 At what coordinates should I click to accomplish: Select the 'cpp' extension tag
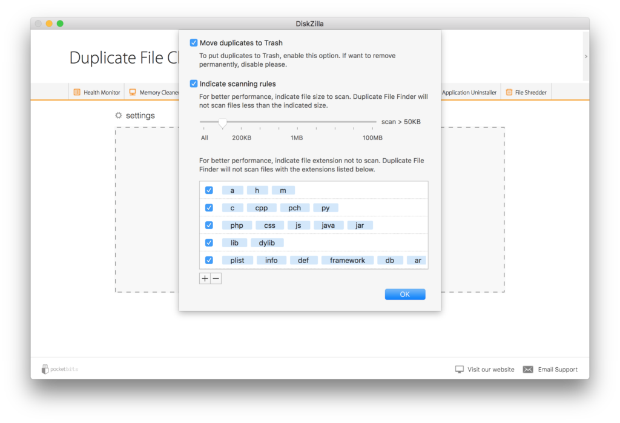(x=262, y=208)
